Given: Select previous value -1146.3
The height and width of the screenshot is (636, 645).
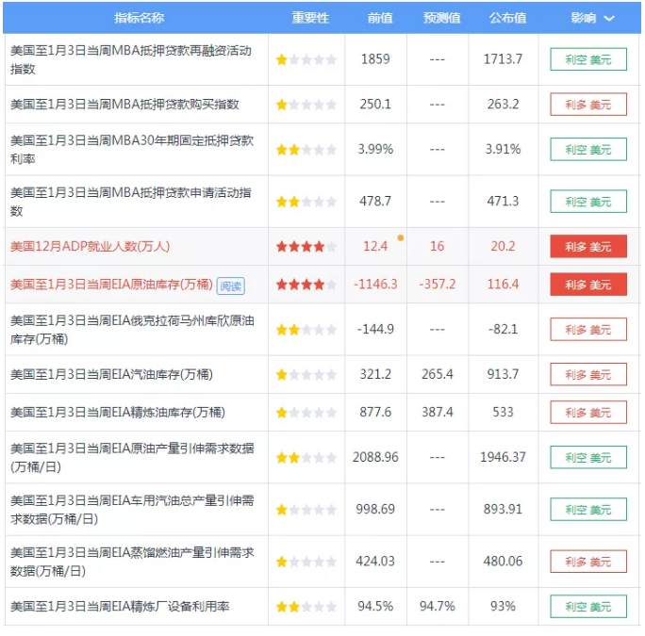Looking at the screenshot, I should [x=375, y=284].
